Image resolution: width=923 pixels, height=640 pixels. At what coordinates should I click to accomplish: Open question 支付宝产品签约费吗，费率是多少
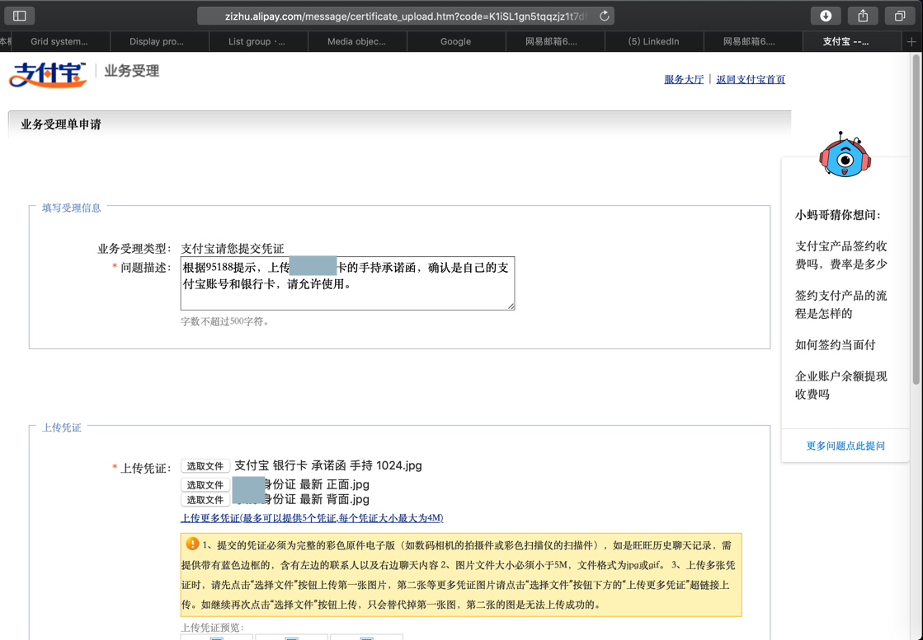[x=841, y=255]
